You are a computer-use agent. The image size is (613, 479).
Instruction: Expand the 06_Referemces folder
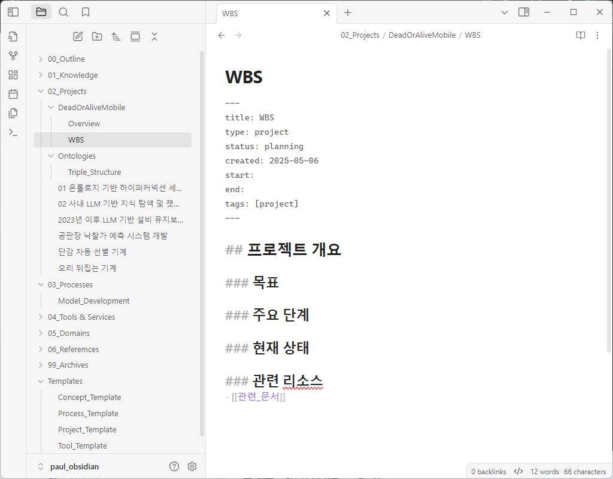(41, 349)
